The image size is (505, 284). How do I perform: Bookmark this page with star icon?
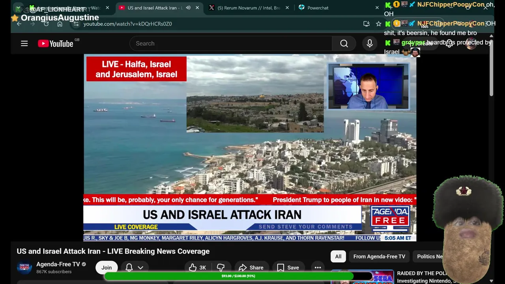[x=379, y=24]
